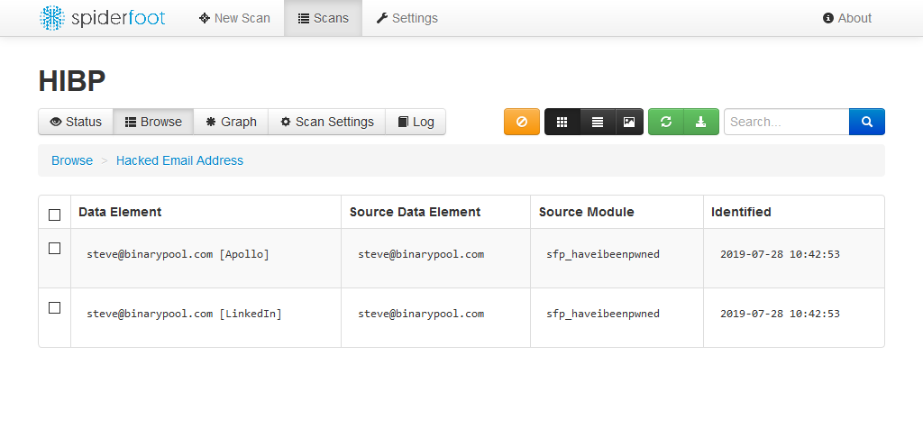Viewport: 923px width, 447px height.
Task: Start a New Scan from navbar
Action: (234, 18)
